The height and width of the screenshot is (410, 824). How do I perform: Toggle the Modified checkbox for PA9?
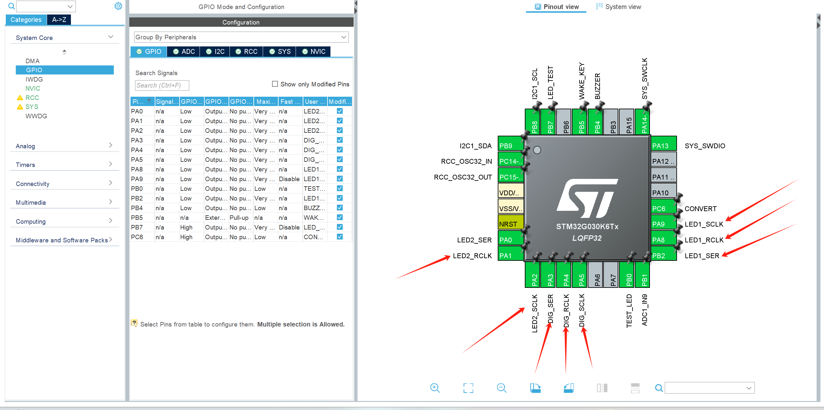[339, 179]
